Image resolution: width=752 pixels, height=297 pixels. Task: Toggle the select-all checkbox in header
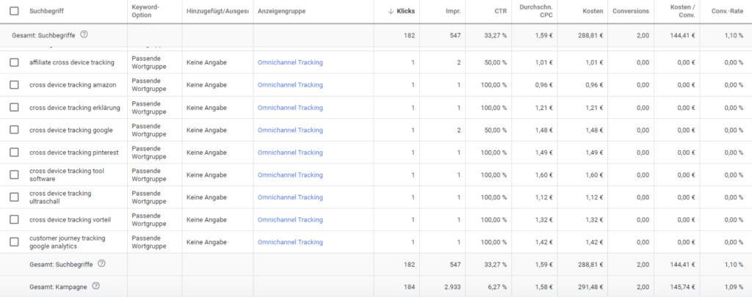tap(14, 12)
